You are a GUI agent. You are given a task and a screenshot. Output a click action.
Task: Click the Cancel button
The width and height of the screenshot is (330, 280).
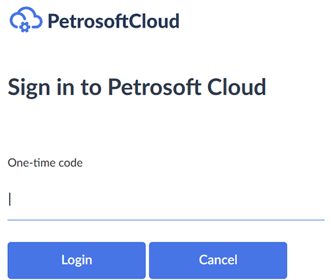coord(218,260)
